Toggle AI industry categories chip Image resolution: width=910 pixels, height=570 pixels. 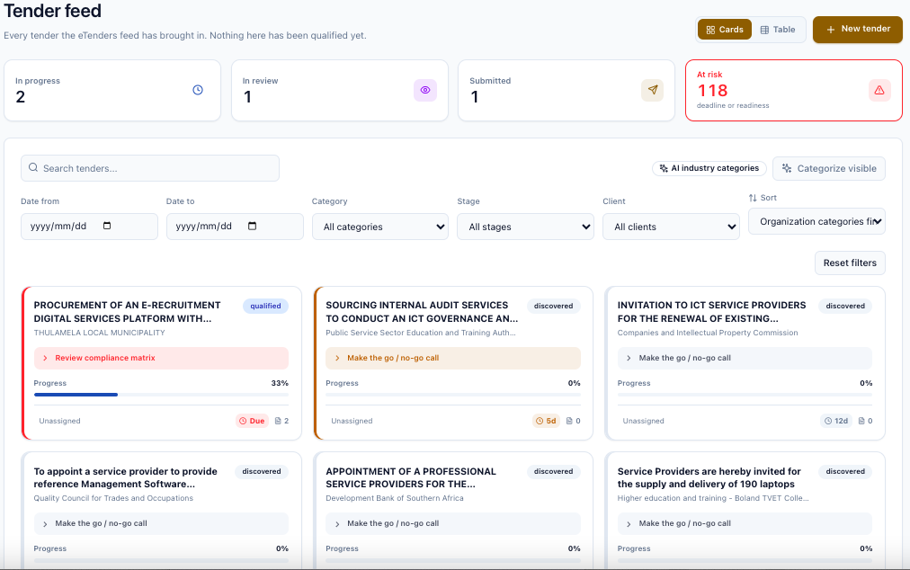[709, 168]
